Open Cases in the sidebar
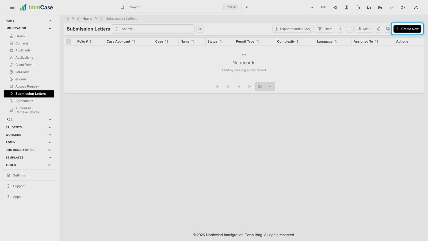 pos(29,36)
